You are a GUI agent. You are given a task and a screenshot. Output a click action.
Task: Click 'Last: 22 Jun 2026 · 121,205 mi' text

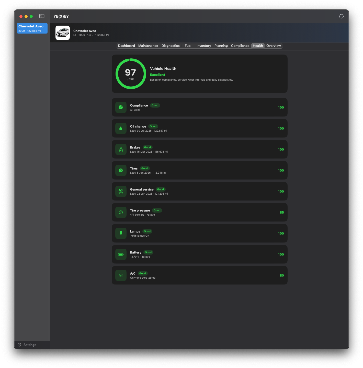tap(149, 194)
